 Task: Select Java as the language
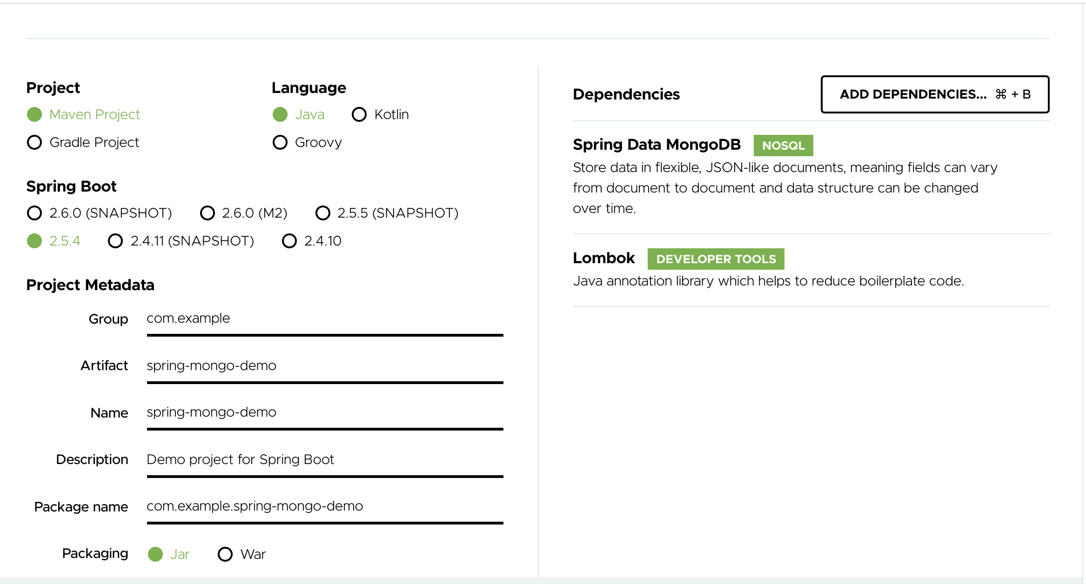[281, 114]
